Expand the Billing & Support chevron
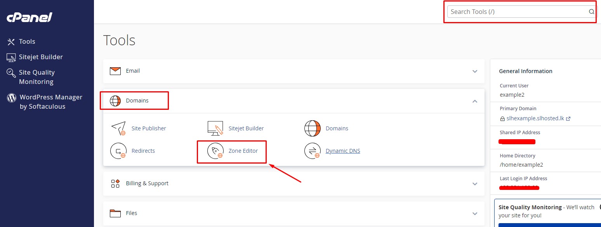 pyautogui.click(x=474, y=184)
